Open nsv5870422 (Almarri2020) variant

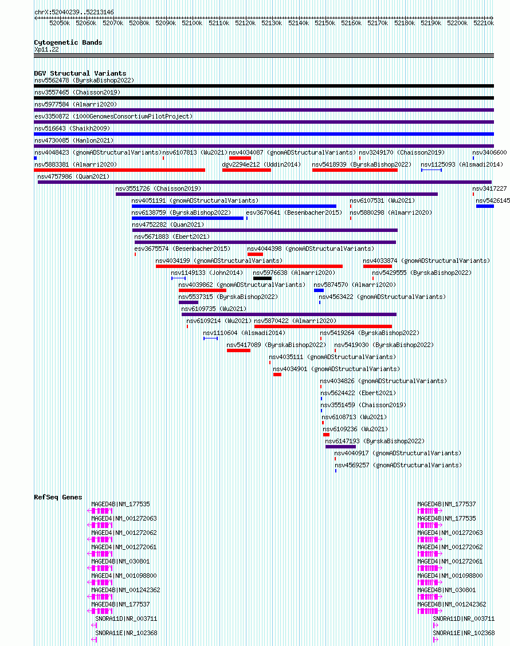point(295,321)
